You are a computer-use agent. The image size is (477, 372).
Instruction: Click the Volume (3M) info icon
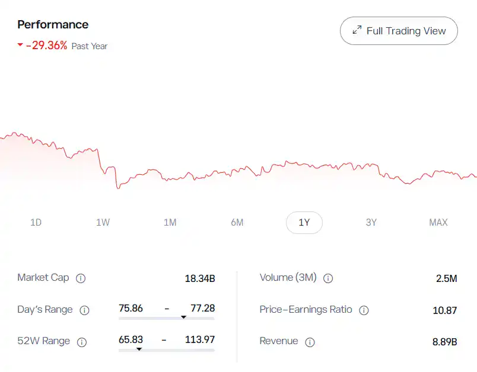(x=328, y=278)
